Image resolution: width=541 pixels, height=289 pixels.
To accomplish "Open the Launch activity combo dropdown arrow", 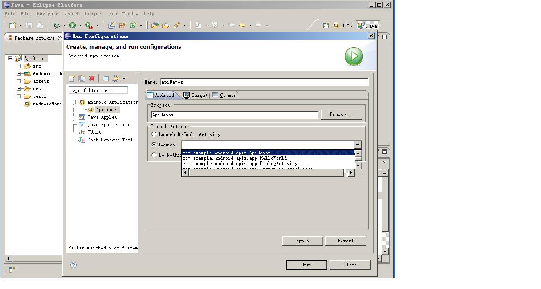I will (358, 145).
